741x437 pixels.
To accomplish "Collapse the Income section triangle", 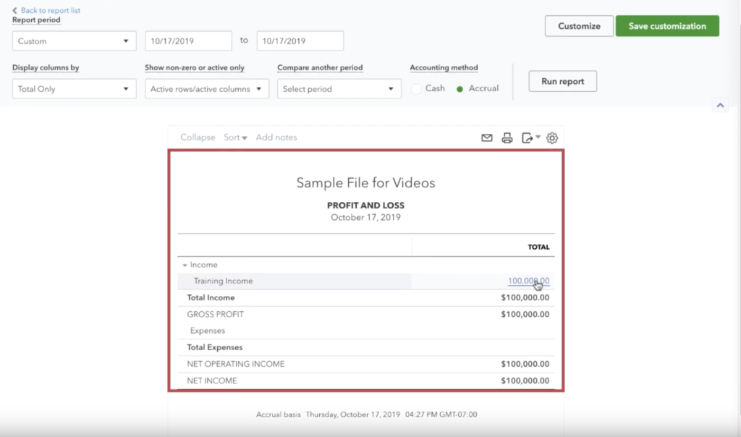I will [x=185, y=266].
